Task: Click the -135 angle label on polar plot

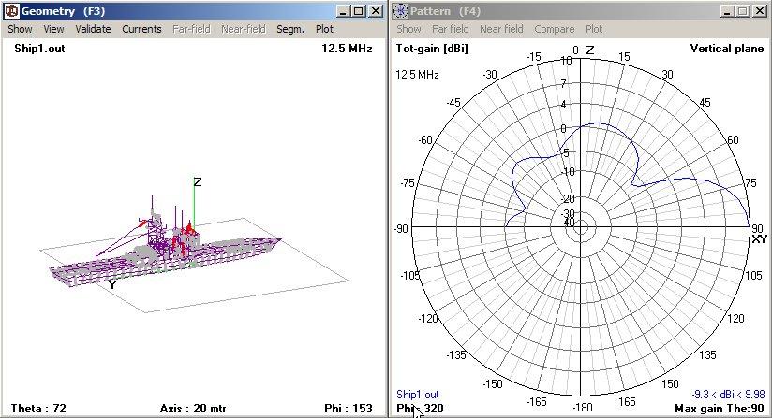Action: pyautogui.click(x=456, y=354)
